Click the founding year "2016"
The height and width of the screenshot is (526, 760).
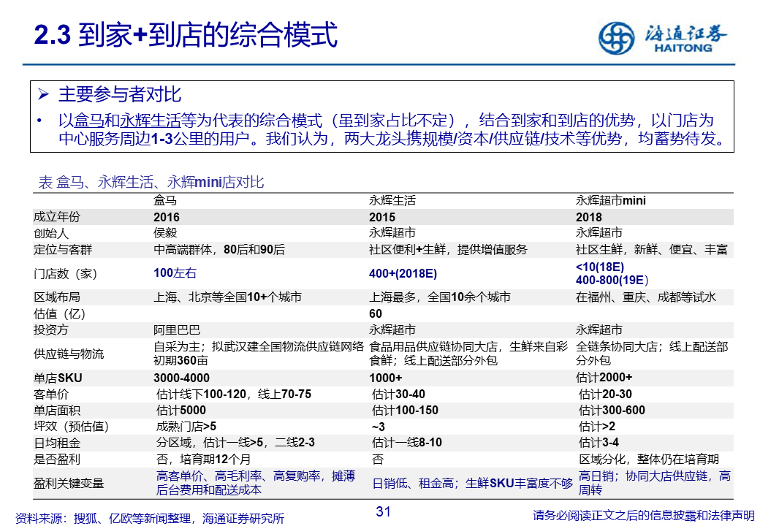click(x=167, y=217)
